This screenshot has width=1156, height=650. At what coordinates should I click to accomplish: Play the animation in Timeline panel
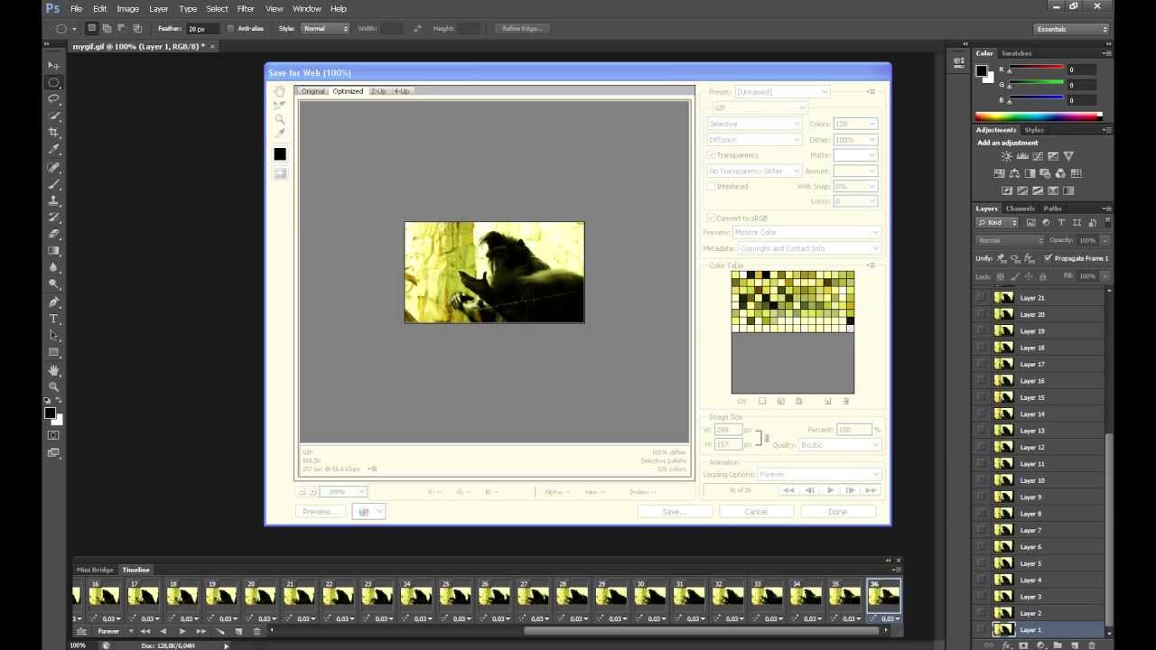tap(182, 631)
